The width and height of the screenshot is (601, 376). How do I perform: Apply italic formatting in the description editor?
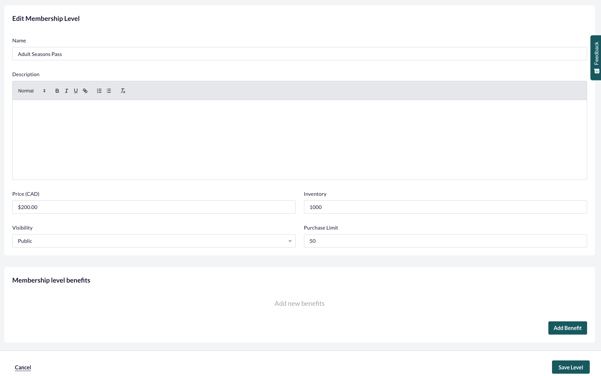tap(66, 90)
